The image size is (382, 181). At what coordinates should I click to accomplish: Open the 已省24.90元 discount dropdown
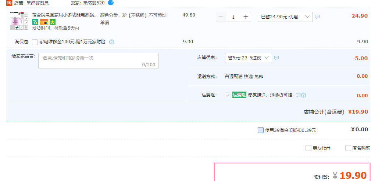(x=285, y=17)
